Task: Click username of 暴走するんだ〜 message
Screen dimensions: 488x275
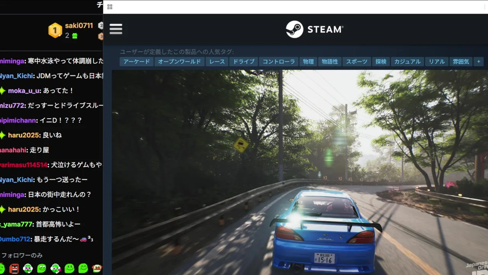Action: coord(15,239)
